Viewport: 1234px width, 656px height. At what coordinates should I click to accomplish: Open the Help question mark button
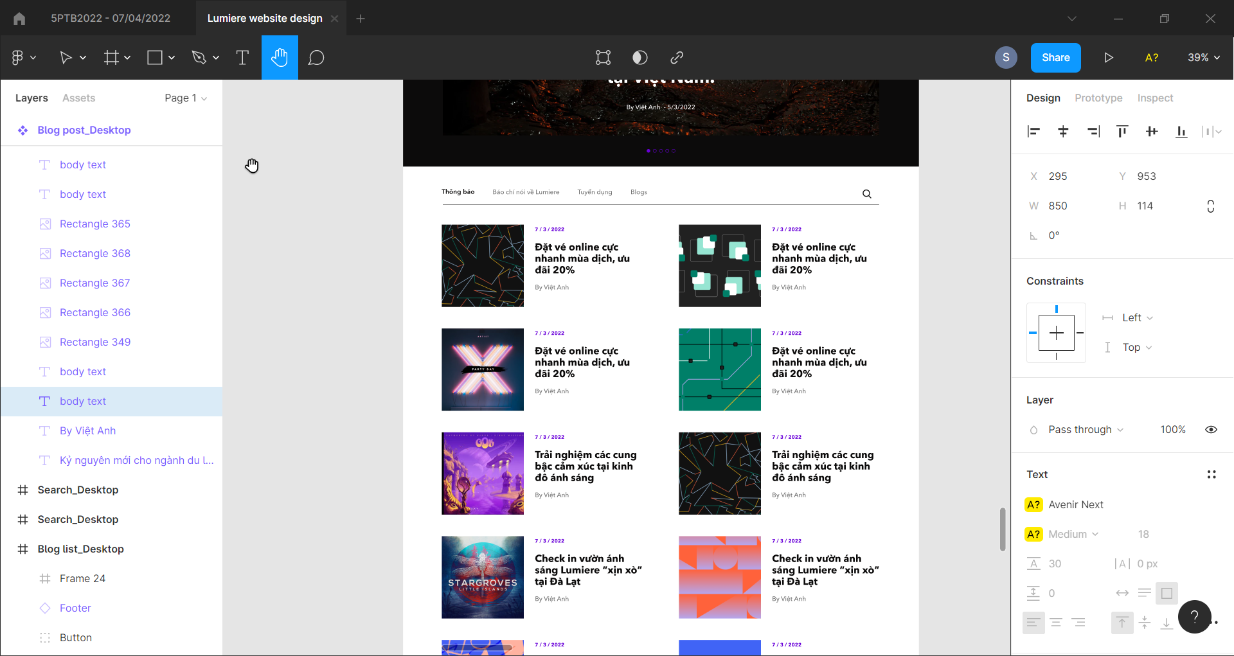pos(1195,617)
